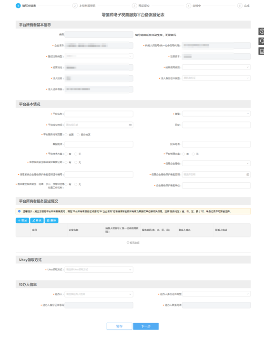This screenshot has height=337, width=264.
Task: Click the blue 增加 add row button
Action: 22,220
